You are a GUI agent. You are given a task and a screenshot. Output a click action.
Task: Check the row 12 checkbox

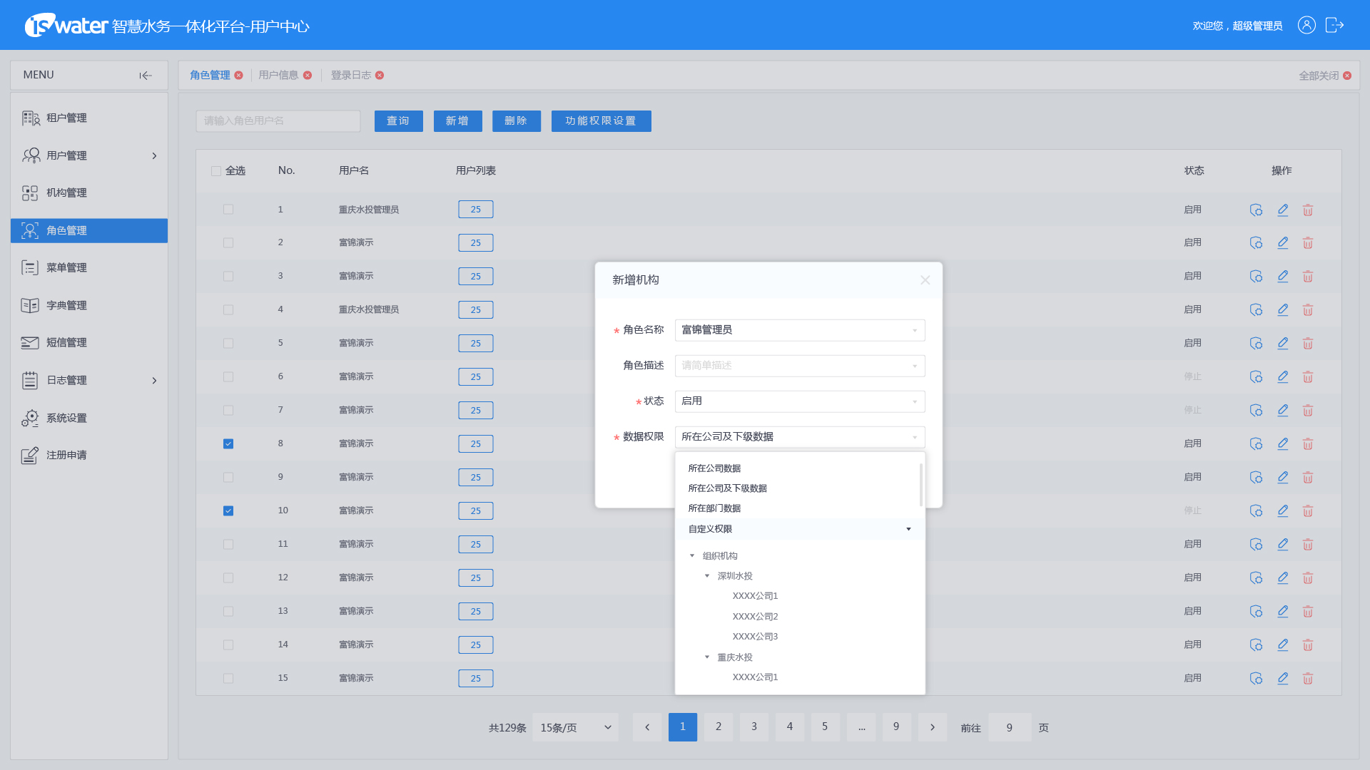tap(228, 578)
